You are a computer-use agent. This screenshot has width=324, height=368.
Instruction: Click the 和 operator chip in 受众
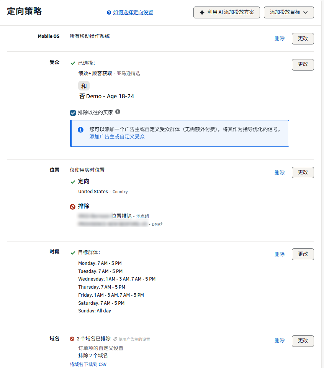(x=84, y=86)
